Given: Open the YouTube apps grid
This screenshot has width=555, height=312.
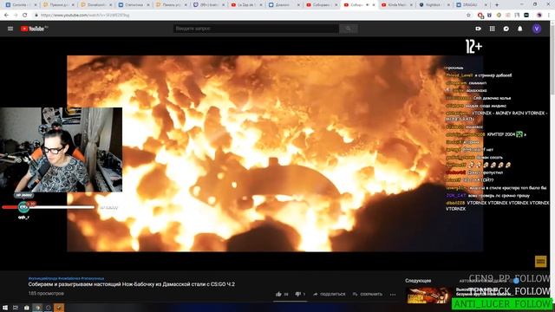Looking at the screenshot, I should point(492,29).
